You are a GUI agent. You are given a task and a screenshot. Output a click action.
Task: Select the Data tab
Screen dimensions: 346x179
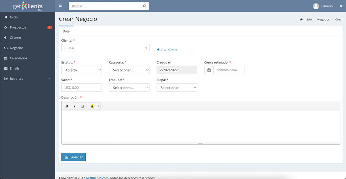[x=66, y=31]
